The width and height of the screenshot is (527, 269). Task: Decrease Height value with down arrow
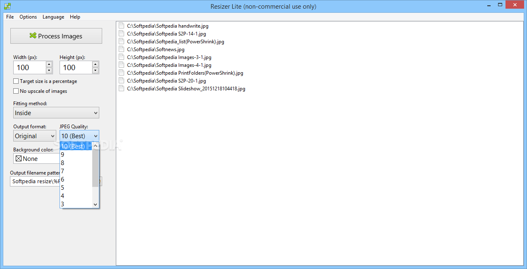coord(96,71)
